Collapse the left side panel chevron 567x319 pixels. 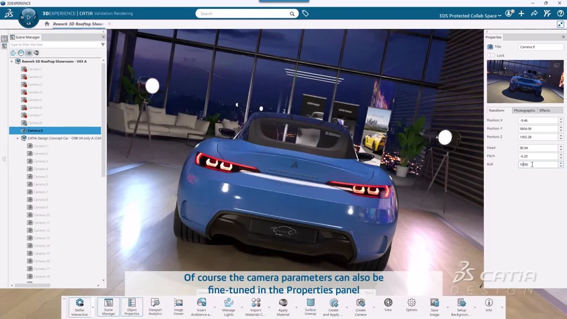coord(4,159)
